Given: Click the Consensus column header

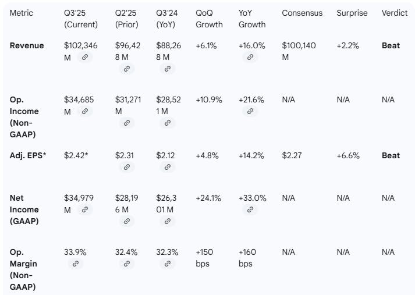Looking at the screenshot, I should (302, 13).
